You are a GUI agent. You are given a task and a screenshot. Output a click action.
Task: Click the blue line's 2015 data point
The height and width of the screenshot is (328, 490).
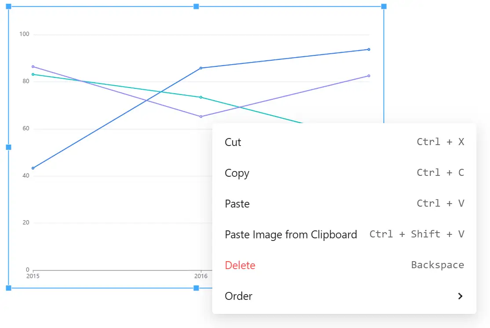coord(33,168)
